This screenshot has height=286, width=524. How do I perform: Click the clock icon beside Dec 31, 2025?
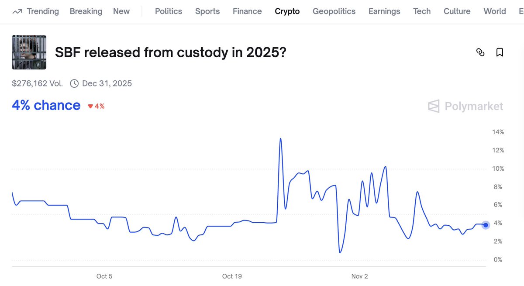click(74, 83)
